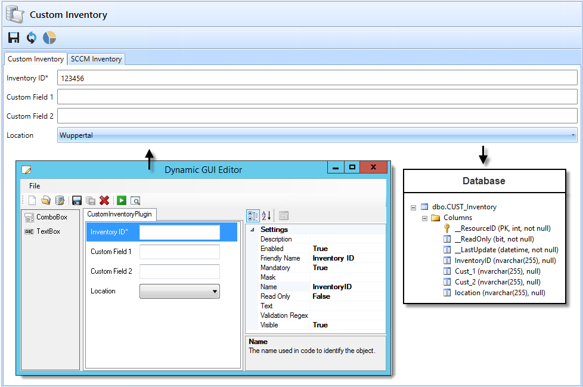Collapse the Columns folder in Database tree
Image resolution: width=583 pixels, height=387 pixels.
(424, 218)
